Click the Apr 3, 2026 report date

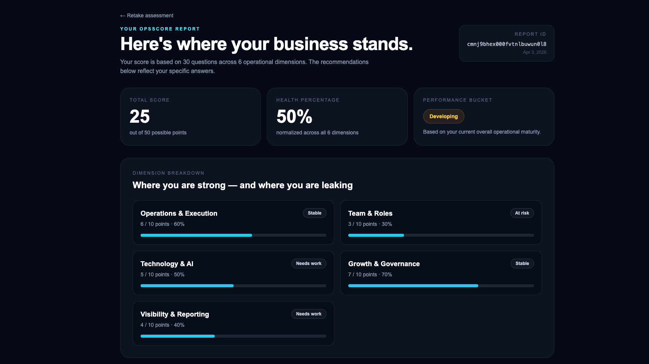pos(535,52)
